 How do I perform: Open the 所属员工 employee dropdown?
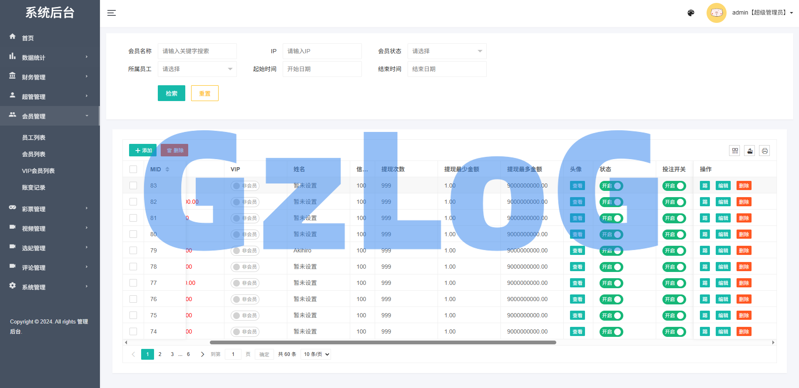(x=197, y=69)
